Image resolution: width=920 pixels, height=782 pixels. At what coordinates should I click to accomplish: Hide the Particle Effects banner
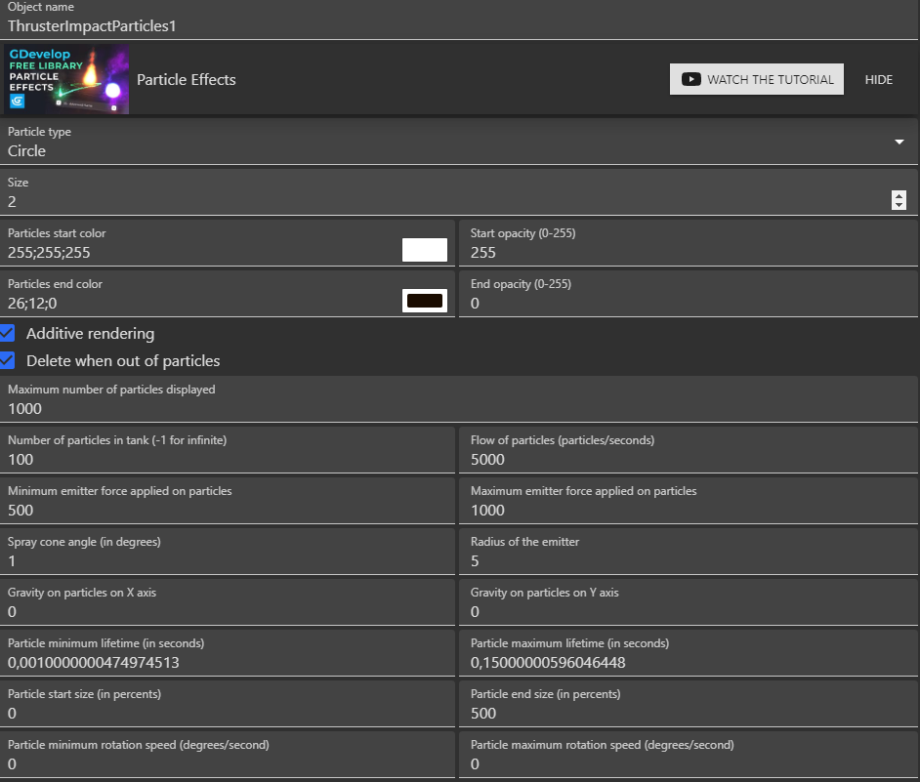(x=878, y=79)
